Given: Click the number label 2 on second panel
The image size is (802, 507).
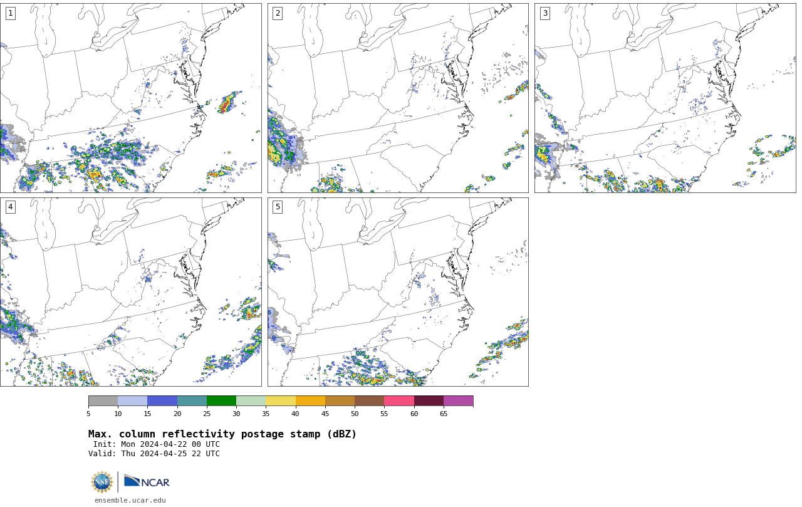Looking at the screenshot, I should click(278, 13).
